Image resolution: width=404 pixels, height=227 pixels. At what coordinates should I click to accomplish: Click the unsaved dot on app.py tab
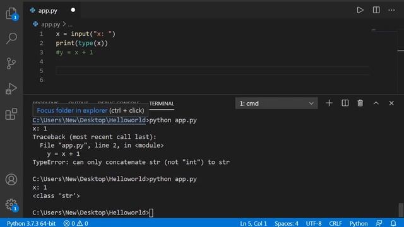coord(73,10)
